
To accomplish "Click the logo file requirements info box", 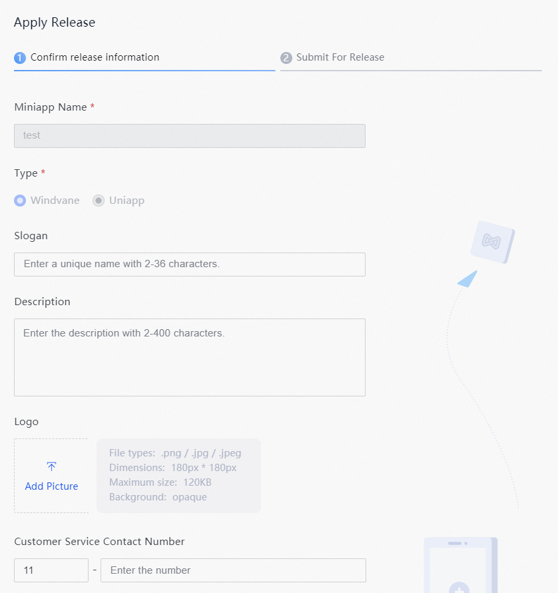I will coord(179,475).
